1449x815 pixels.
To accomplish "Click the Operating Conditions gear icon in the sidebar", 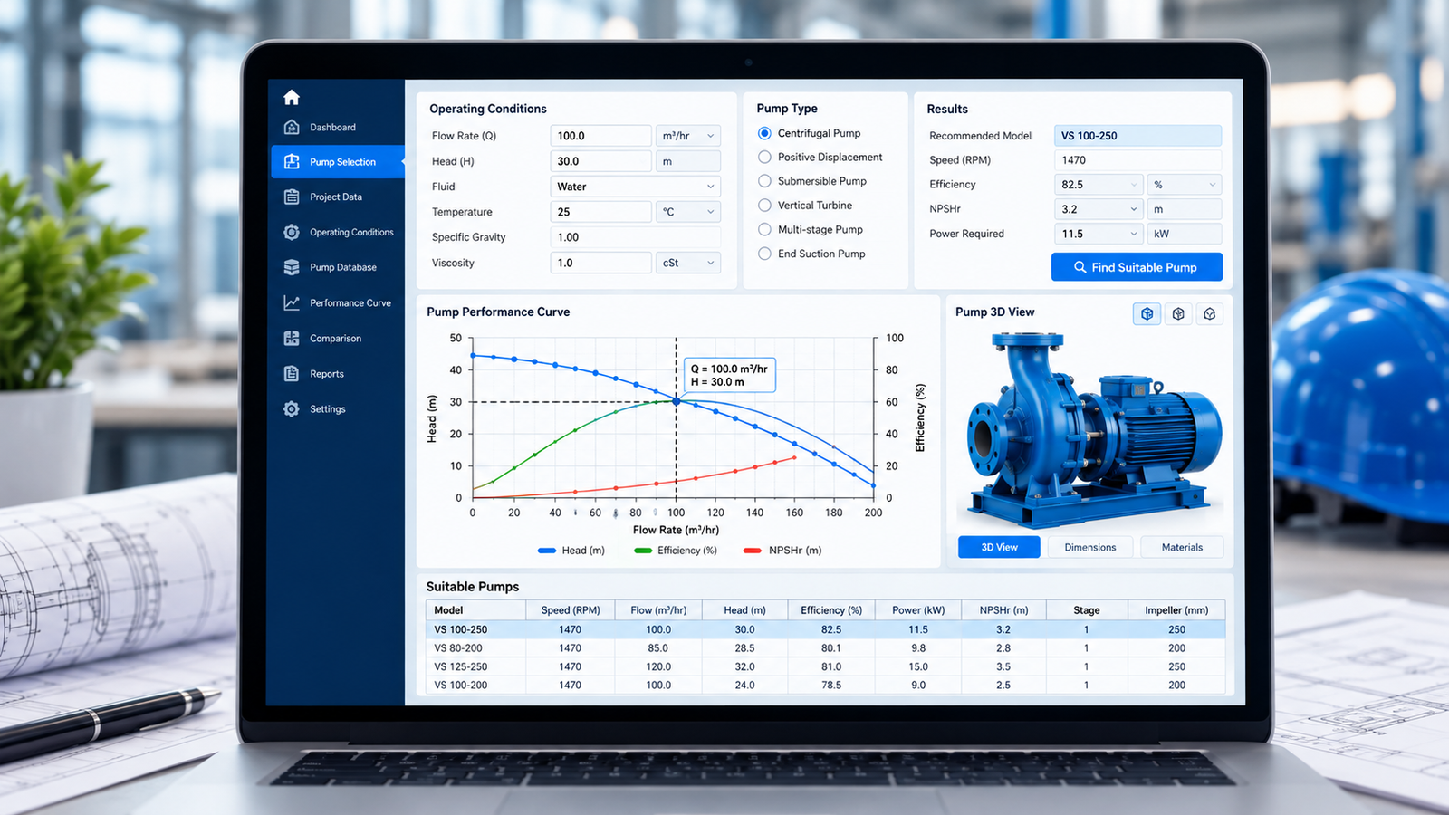I will [292, 232].
